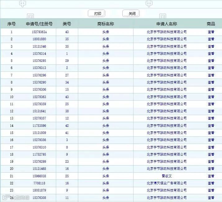
Task: Click application number 7706118
Action: coord(39,183)
